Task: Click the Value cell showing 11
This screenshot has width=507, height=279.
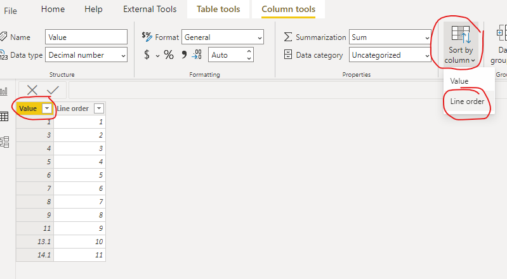Action: coord(35,228)
